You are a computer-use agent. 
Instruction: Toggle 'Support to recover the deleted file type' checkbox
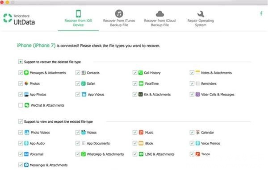click(x=21, y=62)
